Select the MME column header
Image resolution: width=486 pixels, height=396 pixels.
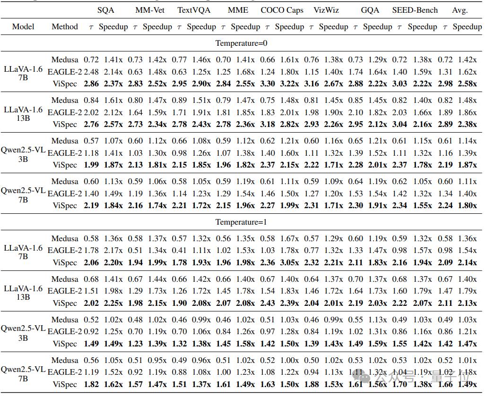tap(238, 10)
